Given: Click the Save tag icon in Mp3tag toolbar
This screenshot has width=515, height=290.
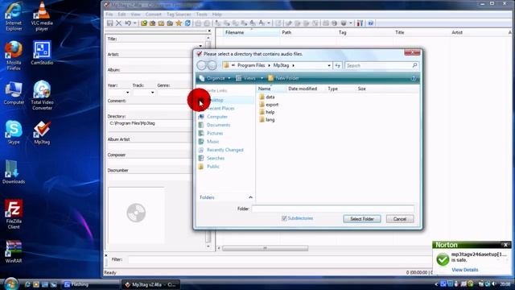Looking at the screenshot, I should pos(110,23).
